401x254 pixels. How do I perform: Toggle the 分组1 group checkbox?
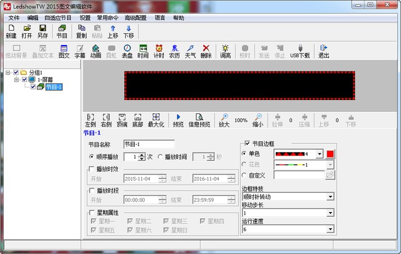[x=16, y=73]
